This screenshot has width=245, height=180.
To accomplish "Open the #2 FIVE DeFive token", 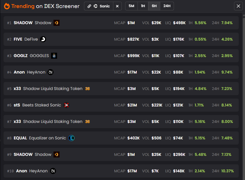I will [121, 39].
